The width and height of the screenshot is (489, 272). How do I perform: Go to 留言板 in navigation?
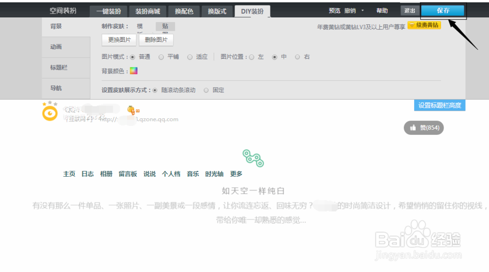pos(128,174)
